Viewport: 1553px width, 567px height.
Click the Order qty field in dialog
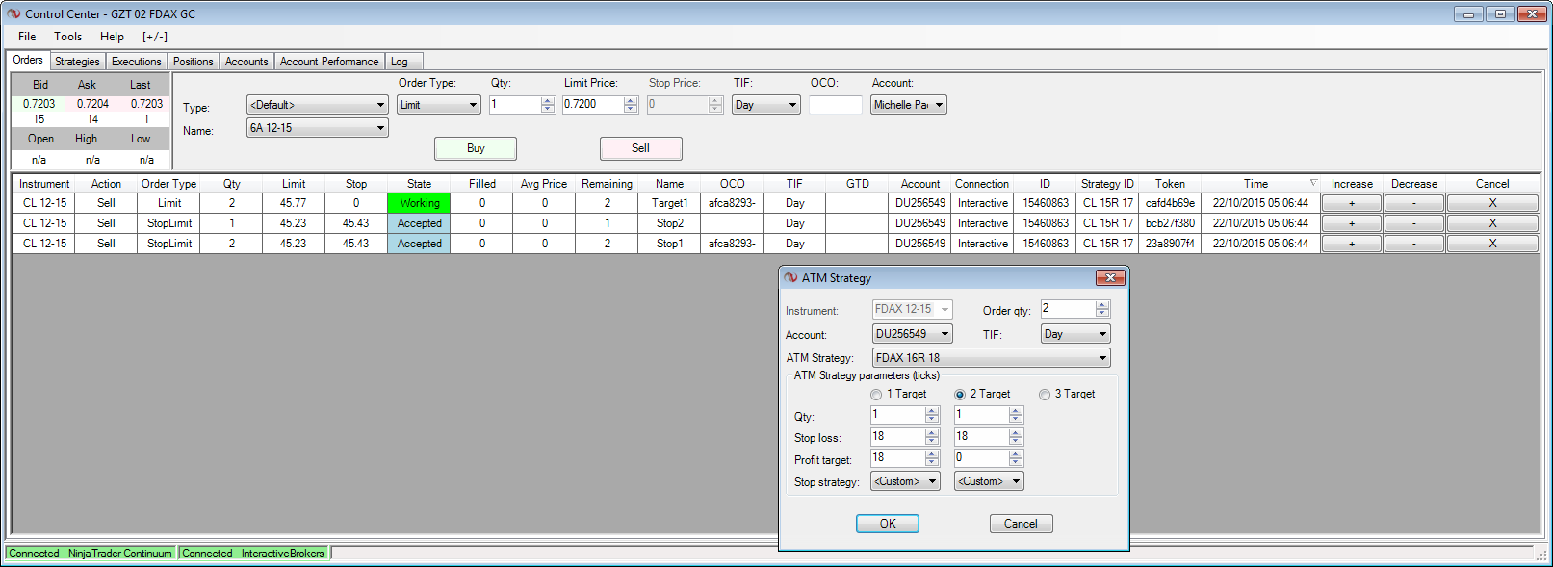point(1068,309)
